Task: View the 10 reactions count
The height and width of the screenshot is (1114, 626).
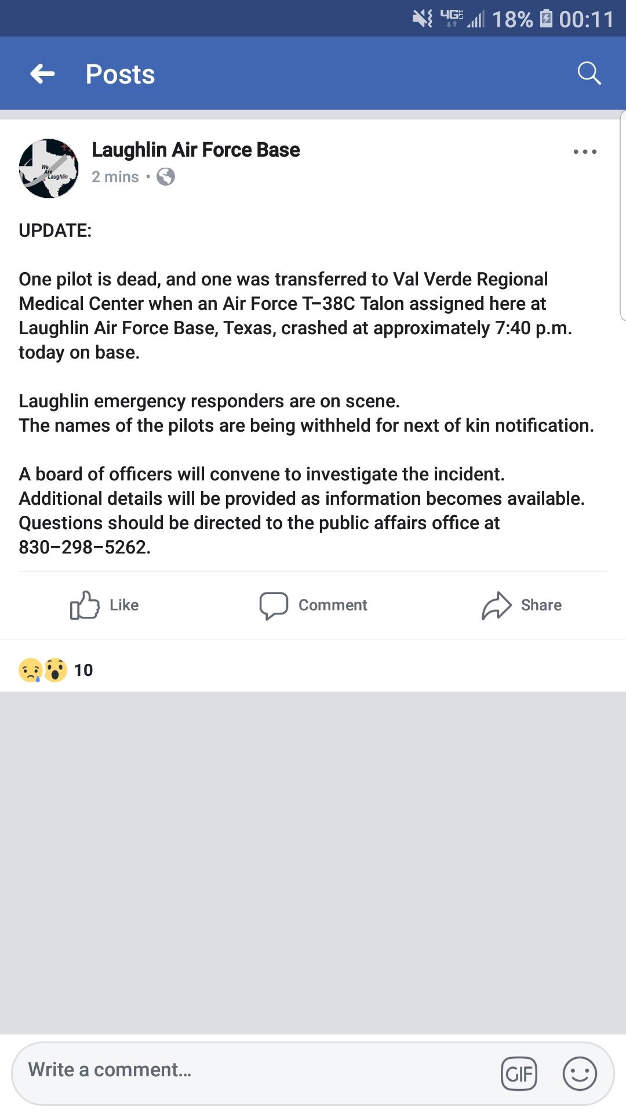Action: [83, 670]
